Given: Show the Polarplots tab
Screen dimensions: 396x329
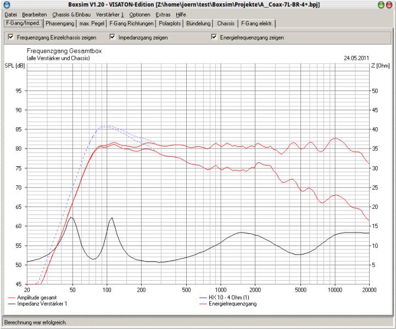Looking at the screenshot, I should pyautogui.click(x=170, y=24).
